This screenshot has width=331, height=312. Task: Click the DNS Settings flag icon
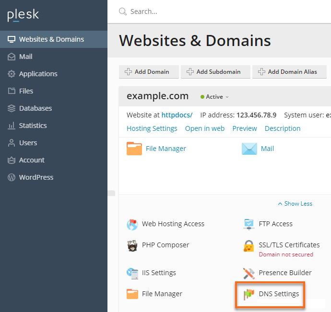(x=249, y=294)
